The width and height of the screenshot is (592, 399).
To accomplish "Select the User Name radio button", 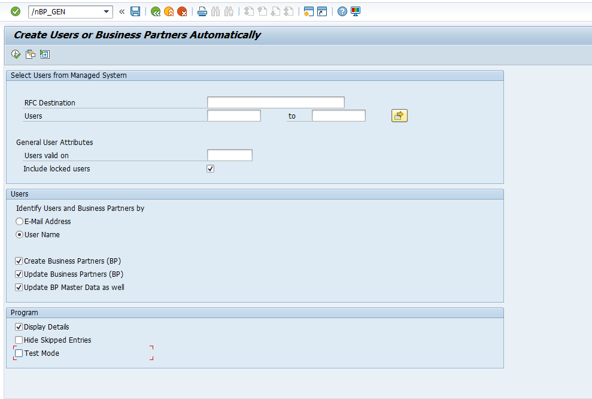I will (x=19, y=235).
